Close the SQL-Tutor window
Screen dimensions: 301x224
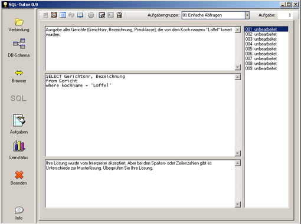[296, 4]
